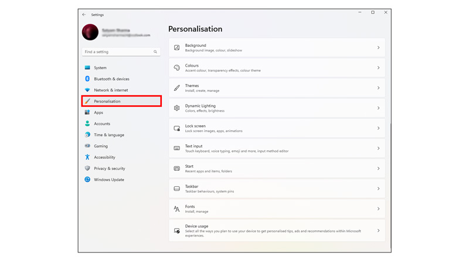
Task: Click the Personalisation paintbrush icon
Action: (87, 101)
